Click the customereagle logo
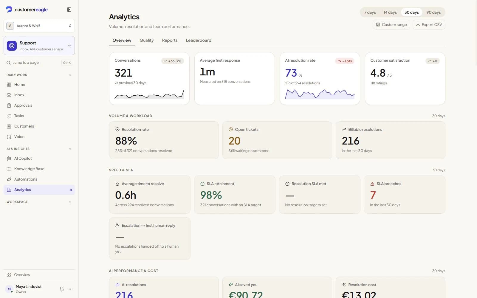Screen dimensions: 477x298 27,10
